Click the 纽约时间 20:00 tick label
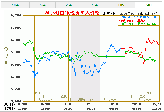The width and height of the screenshot is (164, 112). tap(137, 104)
